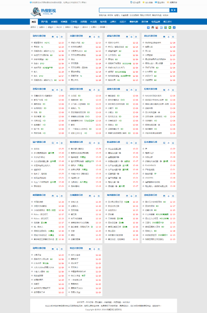Switch 动画片排行榜 to the 总 tab
Viewport: 207px width, 313px height.
62,249
